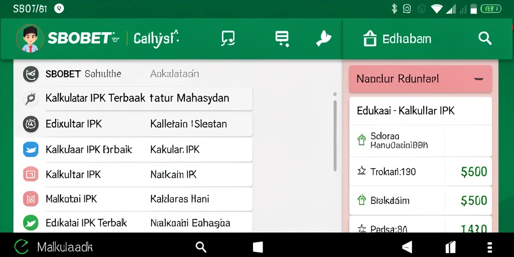Click the white square icon in bottom bar
This screenshot has height=257, width=514.
tap(258, 247)
